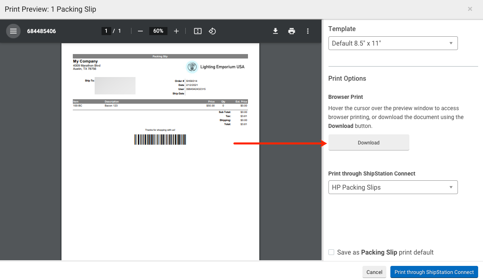The height and width of the screenshot is (280, 483).
Task: Open the Template dropdown
Action: tap(392, 43)
